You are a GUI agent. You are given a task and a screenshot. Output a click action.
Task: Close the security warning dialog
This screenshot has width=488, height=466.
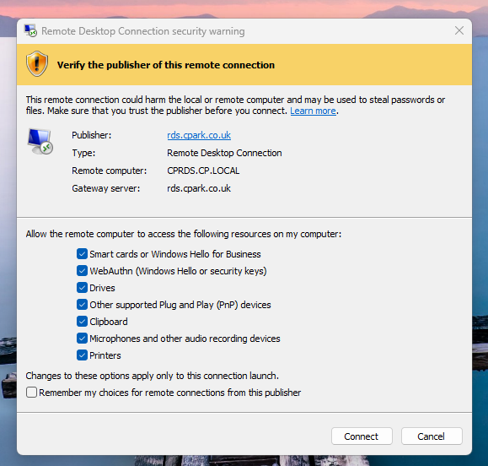[x=459, y=30]
